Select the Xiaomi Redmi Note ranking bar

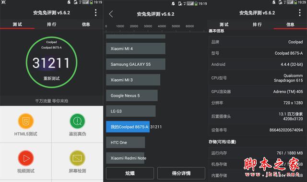click(x=125, y=158)
